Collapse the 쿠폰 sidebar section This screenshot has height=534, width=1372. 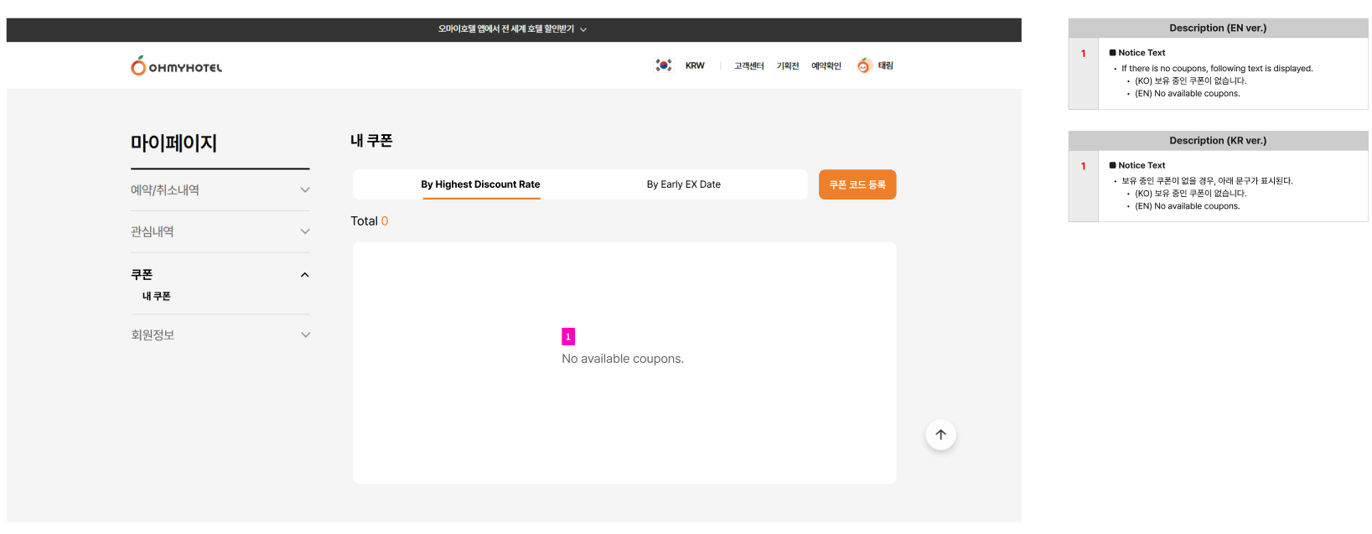(x=305, y=275)
